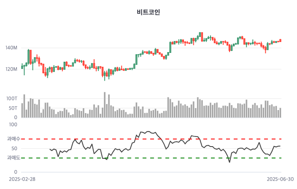The image size is (297, 189).
Task: Select the 2025-06-30 end date label
Action: pos(280,179)
